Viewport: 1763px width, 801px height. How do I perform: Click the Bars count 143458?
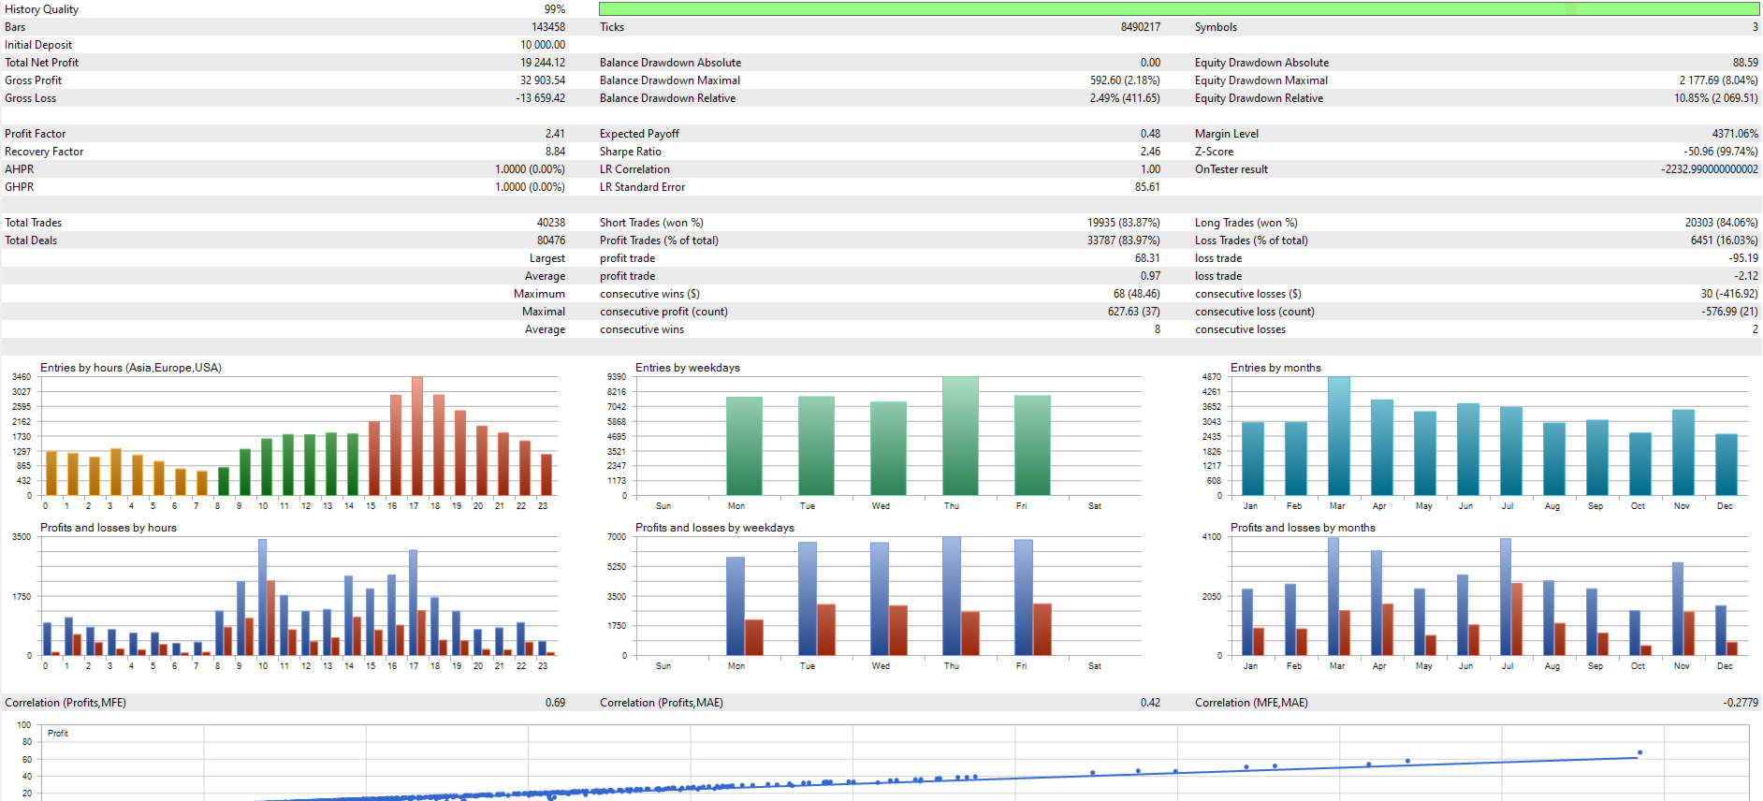[548, 27]
